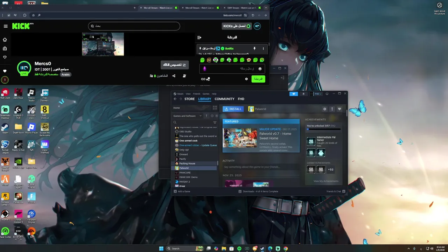The height and width of the screenshot is (252, 448).
Task: Click the chat message input إرسال رسالة
Action: pyautogui.click(x=232, y=69)
